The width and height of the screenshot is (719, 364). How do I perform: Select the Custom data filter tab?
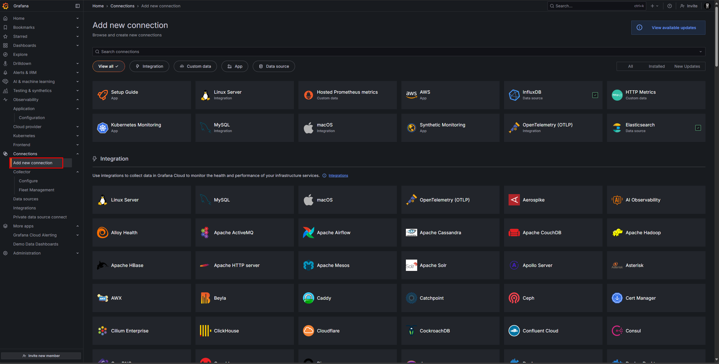195,66
